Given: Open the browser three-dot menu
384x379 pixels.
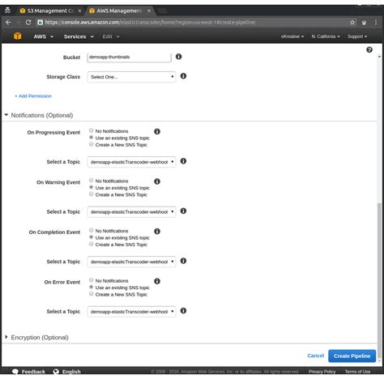Looking at the screenshot, I should (x=376, y=23).
